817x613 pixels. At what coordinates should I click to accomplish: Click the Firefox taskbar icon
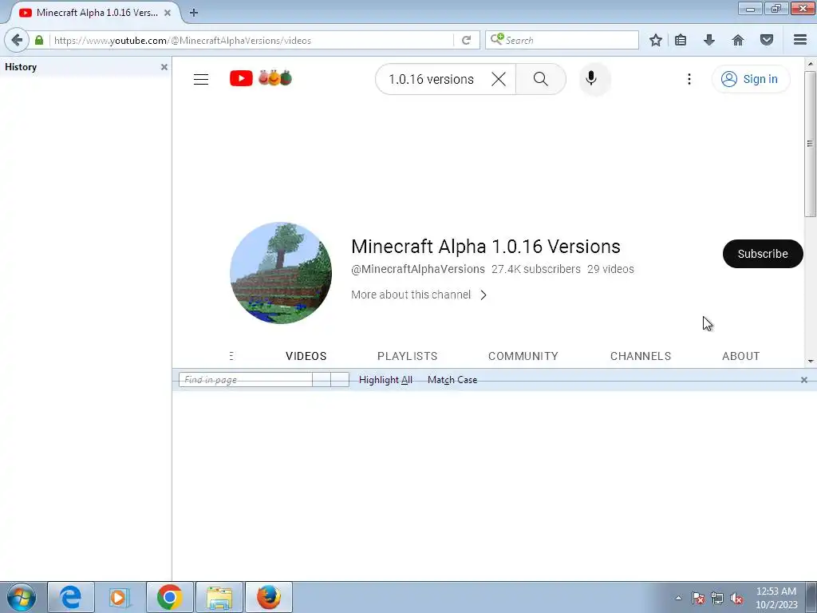click(268, 597)
